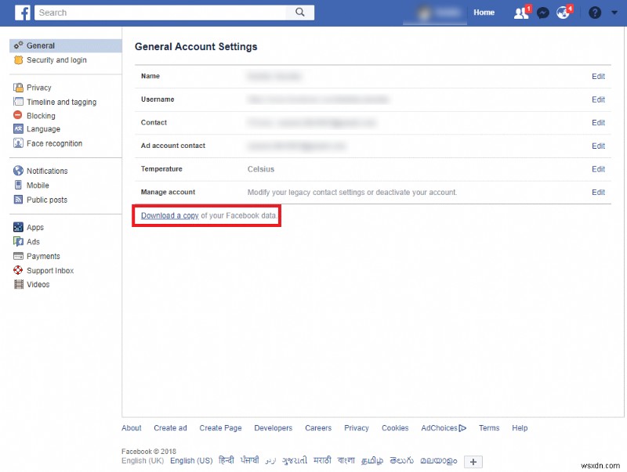This screenshot has width=627, height=472.
Task: Click inside the Search input field
Action: (x=157, y=13)
